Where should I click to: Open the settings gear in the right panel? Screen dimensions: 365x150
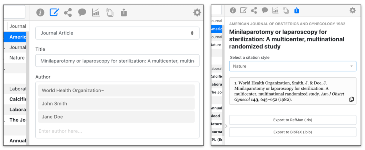353,11
